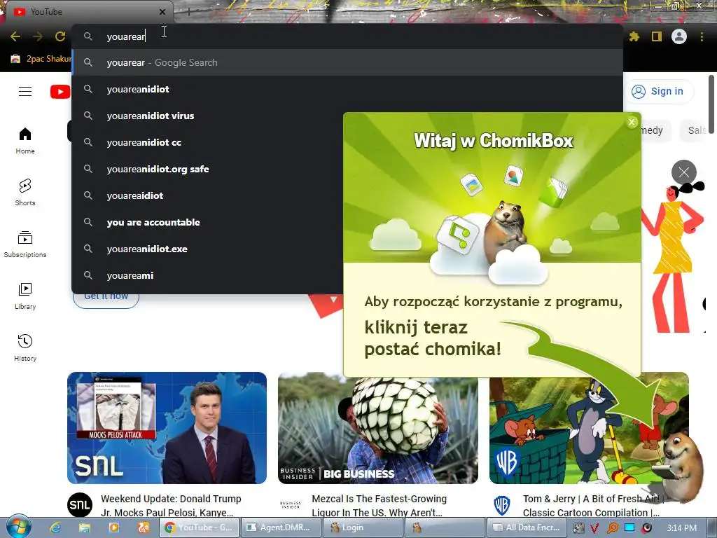
Task: Open Chrome's three-dot menu
Action: click(702, 36)
